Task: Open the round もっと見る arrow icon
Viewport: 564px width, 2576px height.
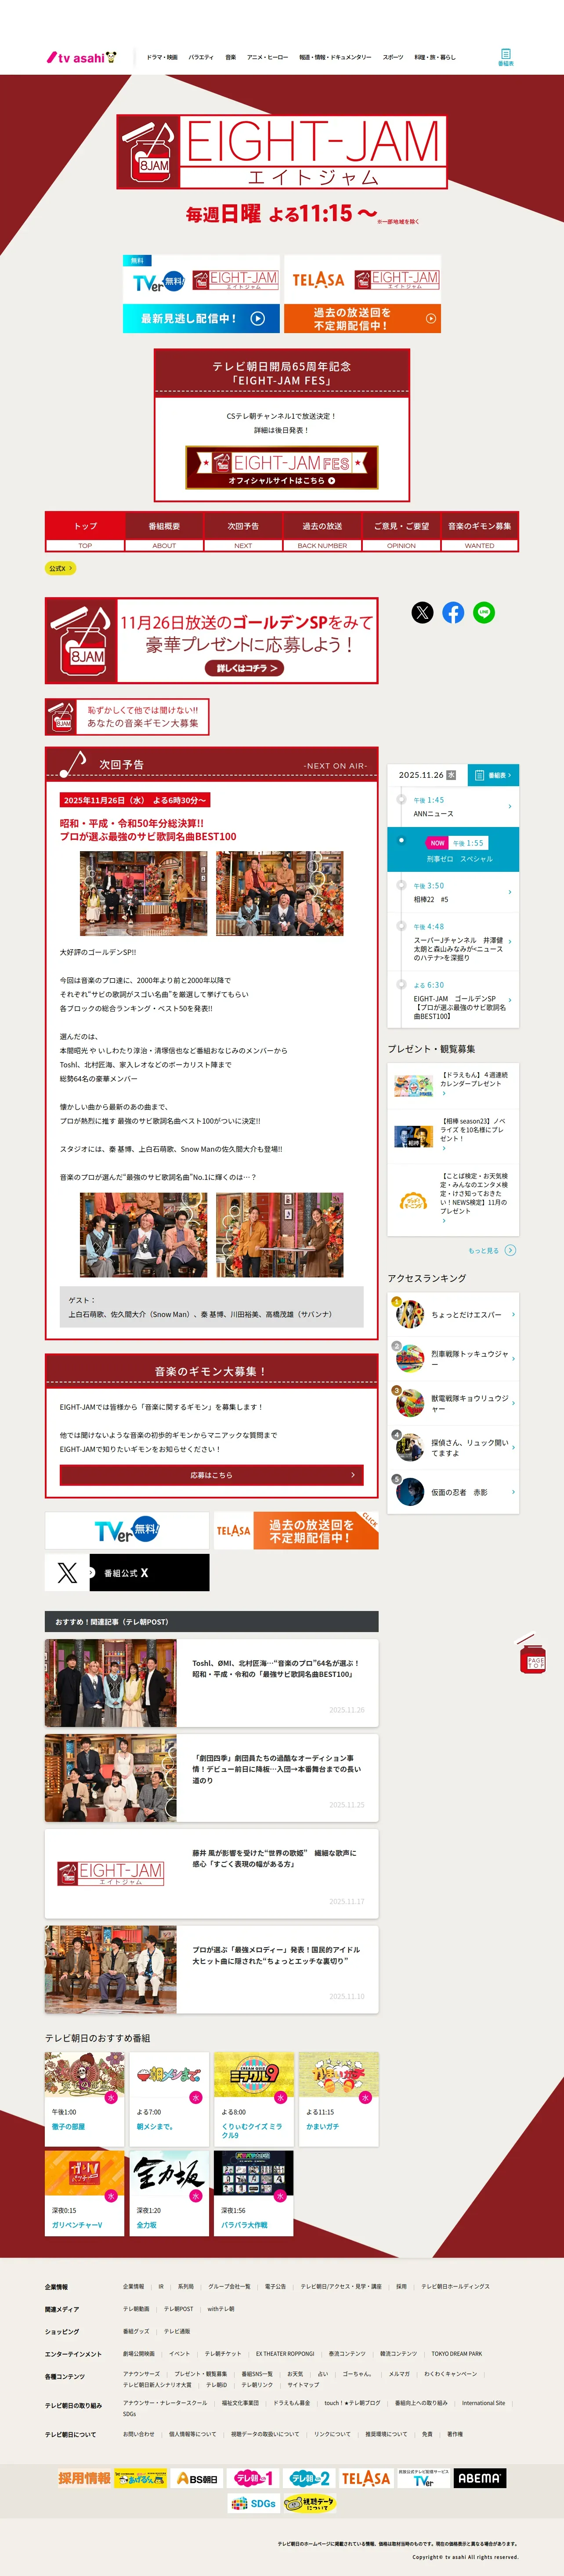Action: (511, 1250)
